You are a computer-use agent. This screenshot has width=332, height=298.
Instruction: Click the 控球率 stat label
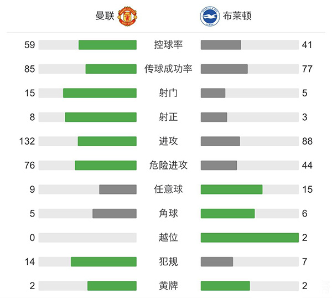(x=168, y=45)
